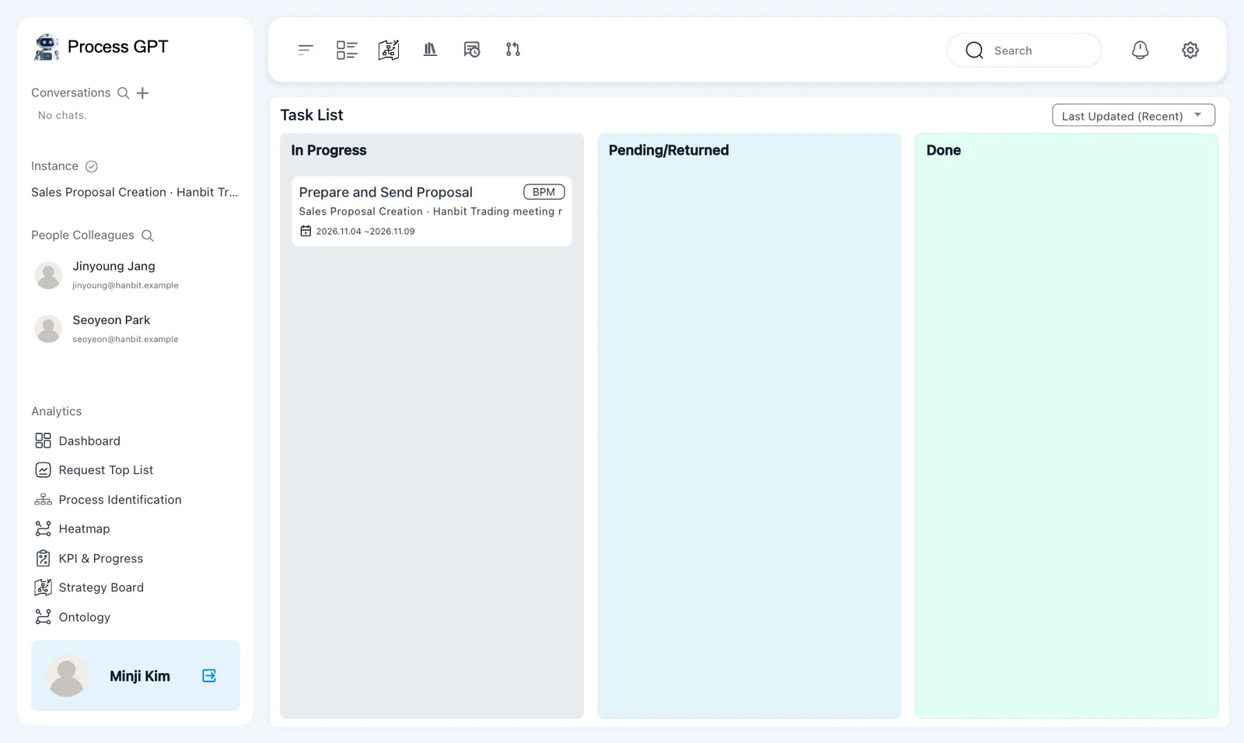The height and width of the screenshot is (743, 1244).
Task: Click Seoyeon Park's avatar
Action: click(48, 329)
